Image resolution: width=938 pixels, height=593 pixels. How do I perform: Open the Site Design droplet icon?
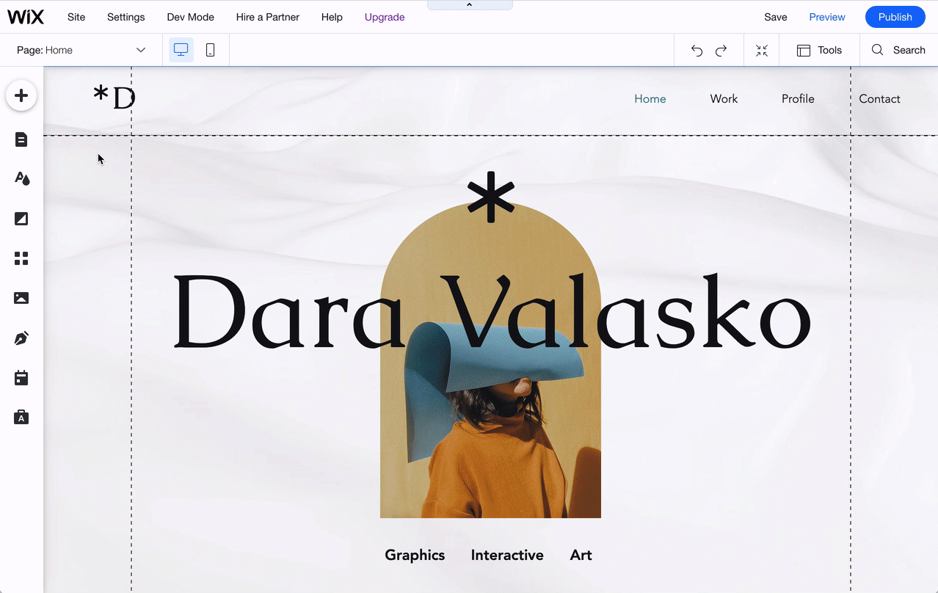click(x=22, y=178)
